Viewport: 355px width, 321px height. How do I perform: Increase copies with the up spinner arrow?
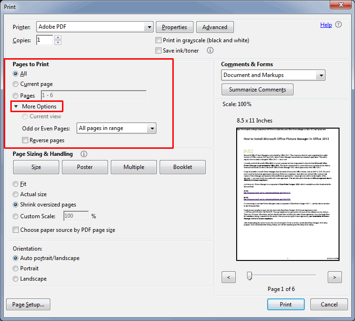(58, 38)
